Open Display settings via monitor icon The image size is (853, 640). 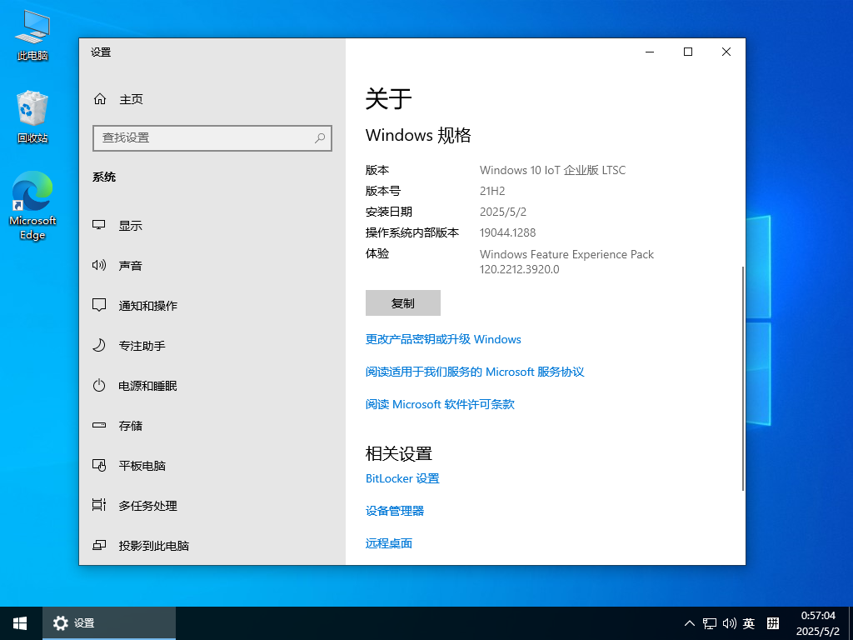(99, 226)
